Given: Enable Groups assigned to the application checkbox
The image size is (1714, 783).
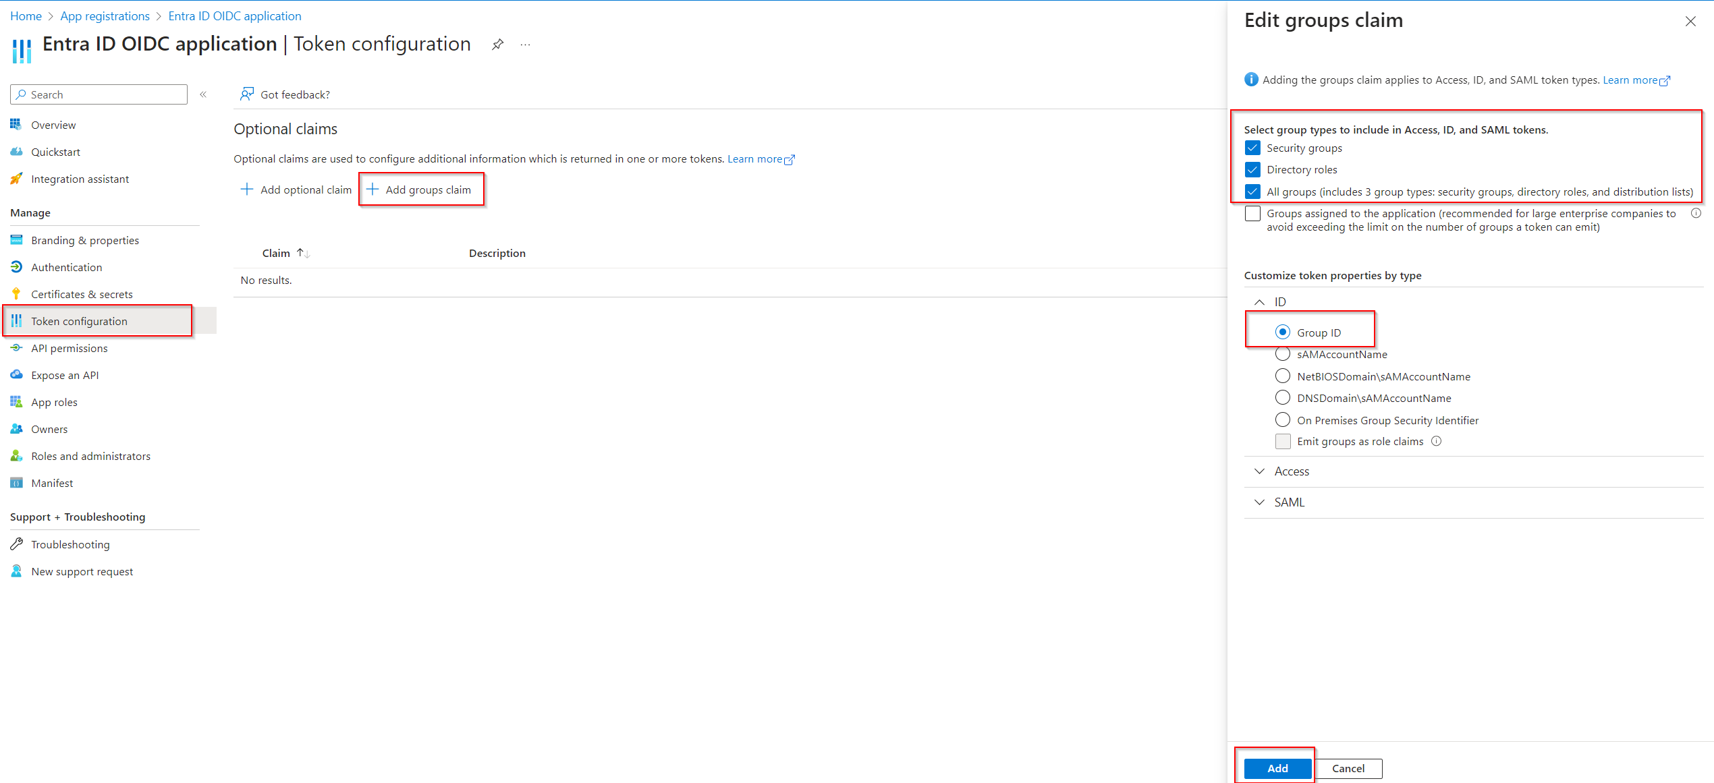Looking at the screenshot, I should (1252, 214).
